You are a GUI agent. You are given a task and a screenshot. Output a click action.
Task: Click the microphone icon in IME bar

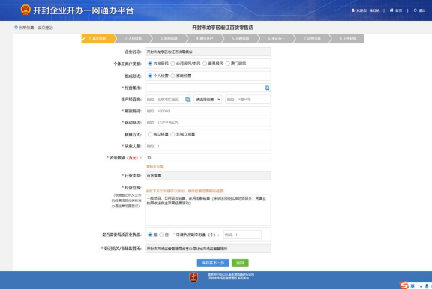pos(427,286)
